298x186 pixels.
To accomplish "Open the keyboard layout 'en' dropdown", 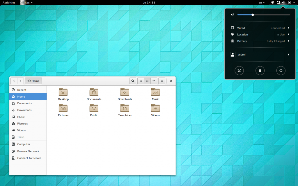I will (261, 2).
